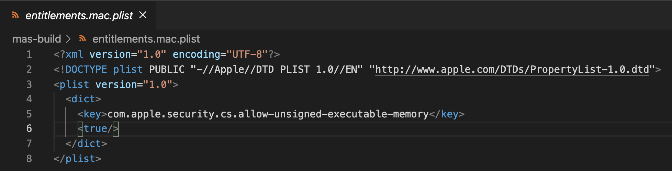This screenshot has height=171, width=672.
Task: Click the opening dict tag
Action: 83,99
